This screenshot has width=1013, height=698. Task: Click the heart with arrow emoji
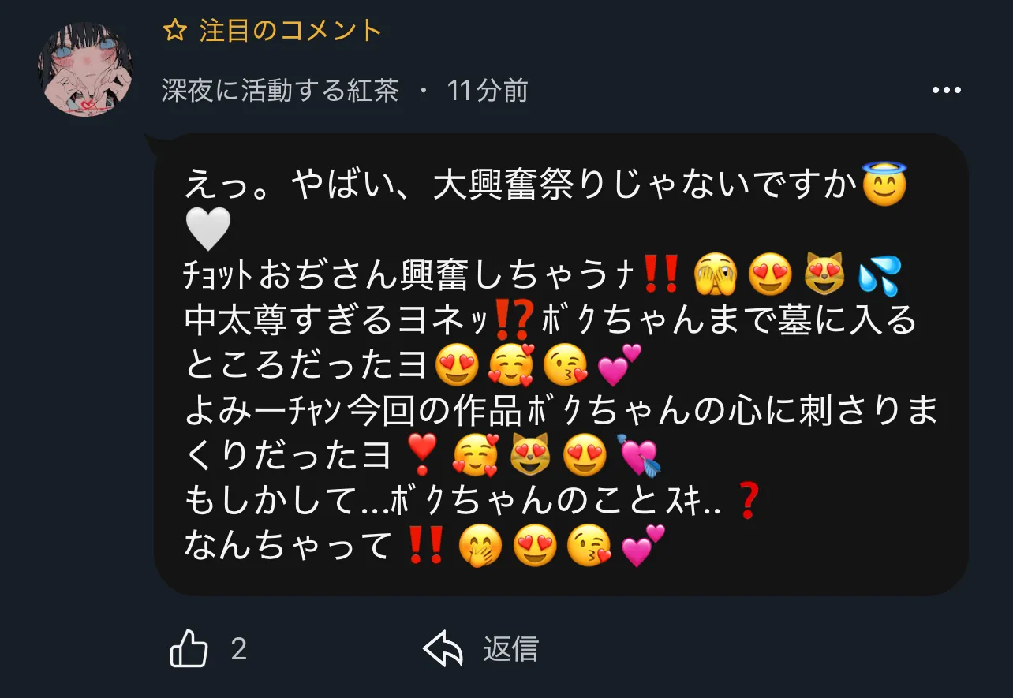pyautogui.click(x=636, y=457)
